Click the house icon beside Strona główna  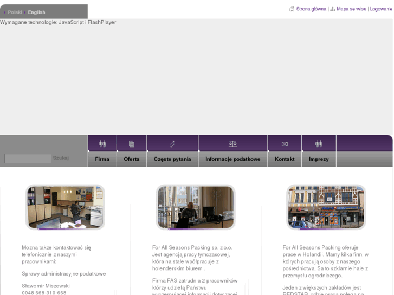coord(292,9)
